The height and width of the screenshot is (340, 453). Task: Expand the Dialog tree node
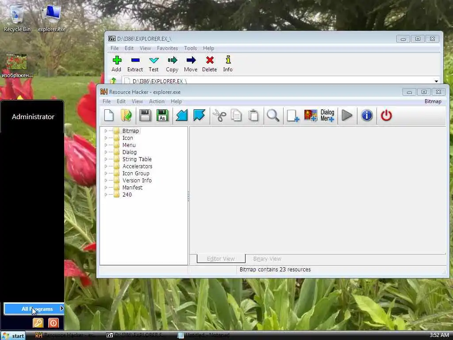pyautogui.click(x=106, y=152)
